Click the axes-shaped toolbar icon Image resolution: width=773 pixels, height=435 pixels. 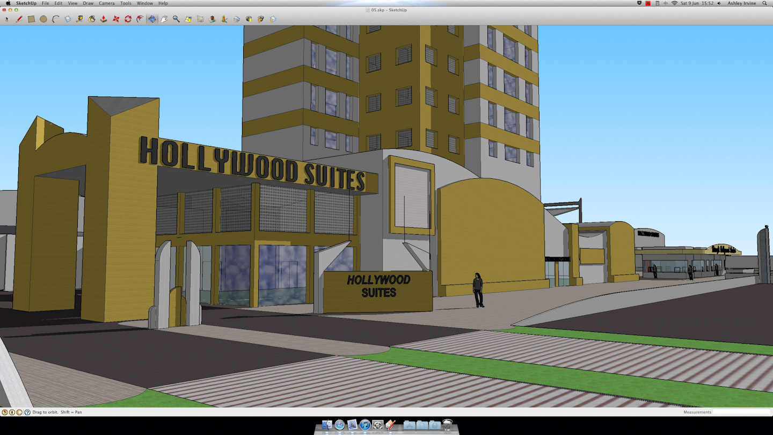[x=224, y=19]
